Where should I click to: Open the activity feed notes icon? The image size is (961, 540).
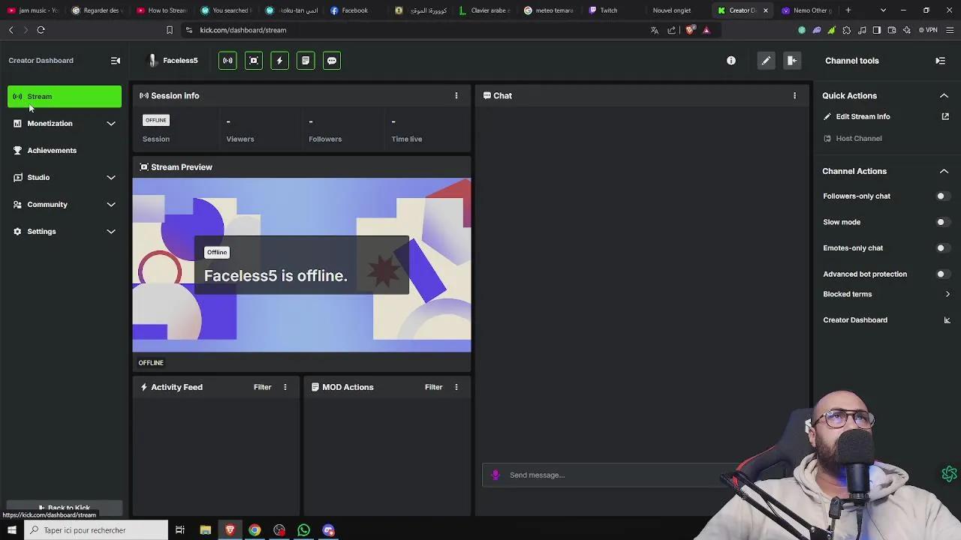coord(306,60)
